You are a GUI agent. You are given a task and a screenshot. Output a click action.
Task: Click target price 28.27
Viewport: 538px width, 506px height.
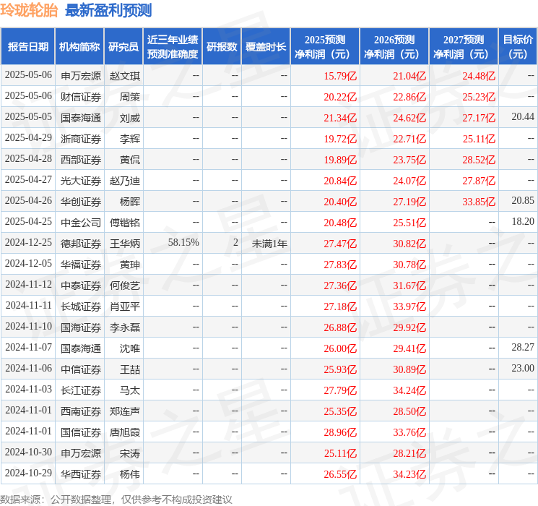pos(523,347)
